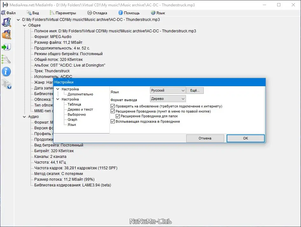The width and height of the screenshot is (301, 227).
Task: Collapse the Аудио section
Action: (24, 117)
